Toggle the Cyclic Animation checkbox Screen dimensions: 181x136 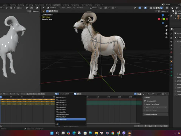pos(144,110)
